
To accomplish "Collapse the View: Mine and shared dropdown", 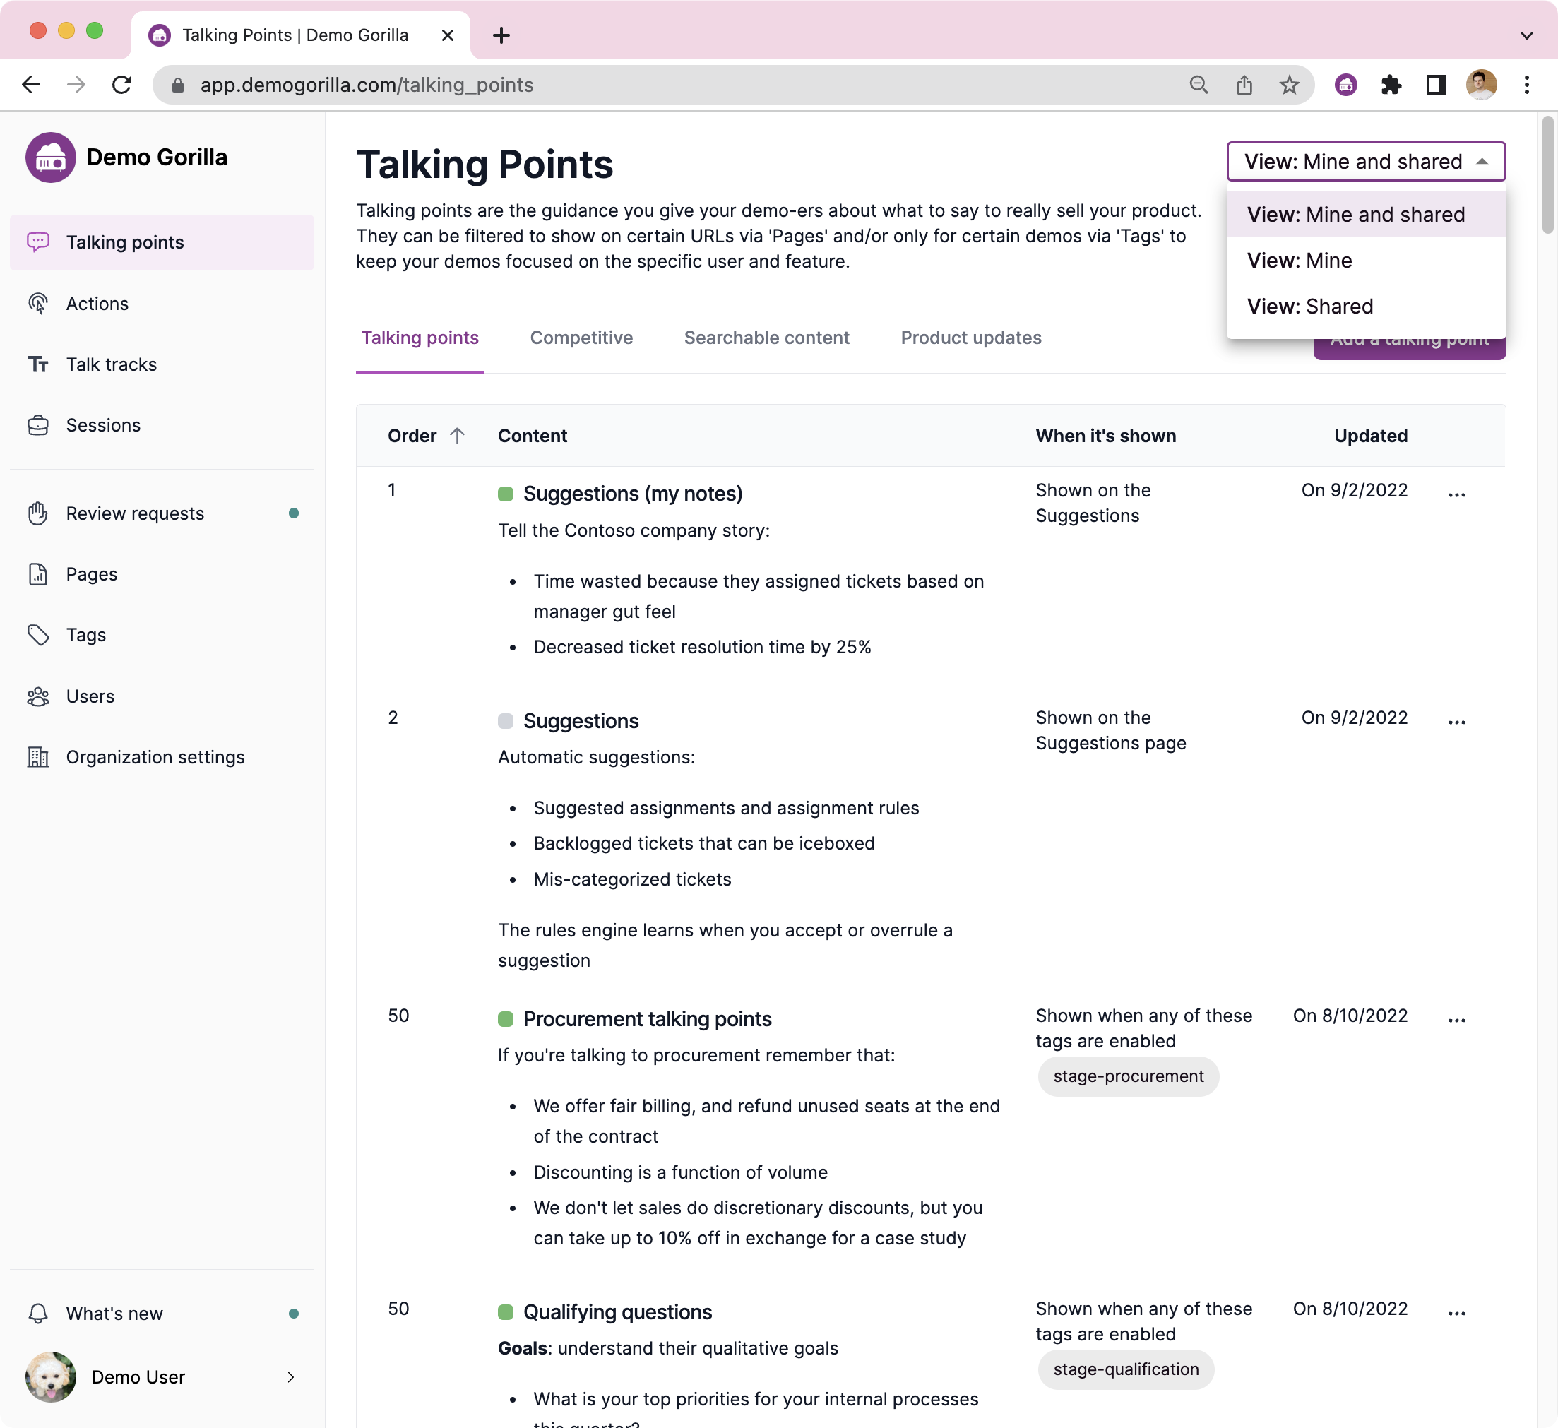I will 1364,162.
